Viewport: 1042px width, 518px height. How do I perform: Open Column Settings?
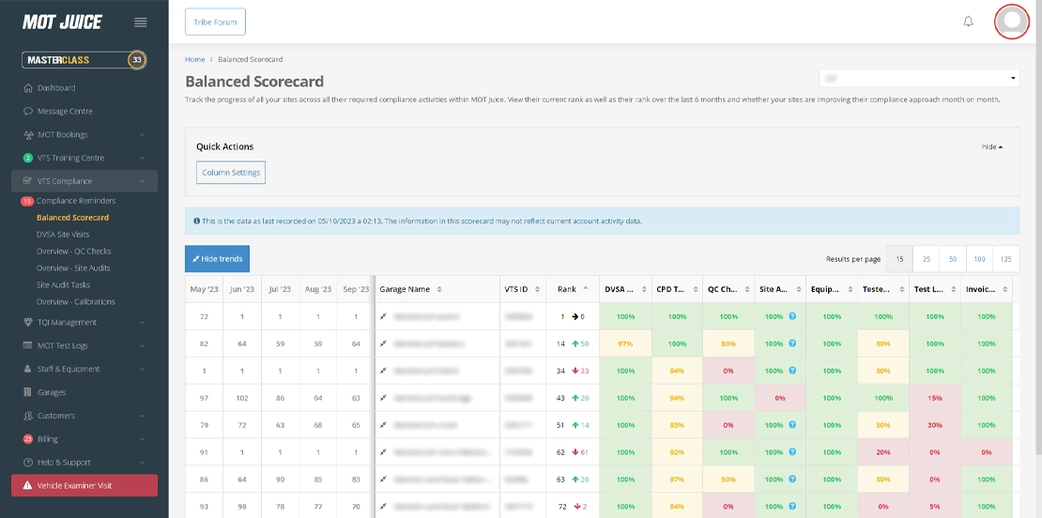point(231,173)
